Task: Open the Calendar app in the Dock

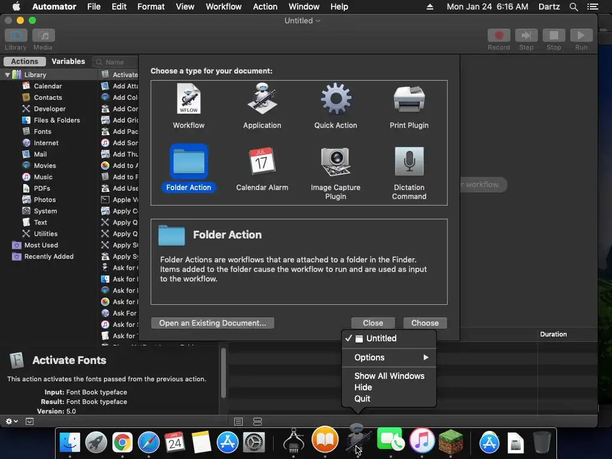Action: pyautogui.click(x=175, y=443)
